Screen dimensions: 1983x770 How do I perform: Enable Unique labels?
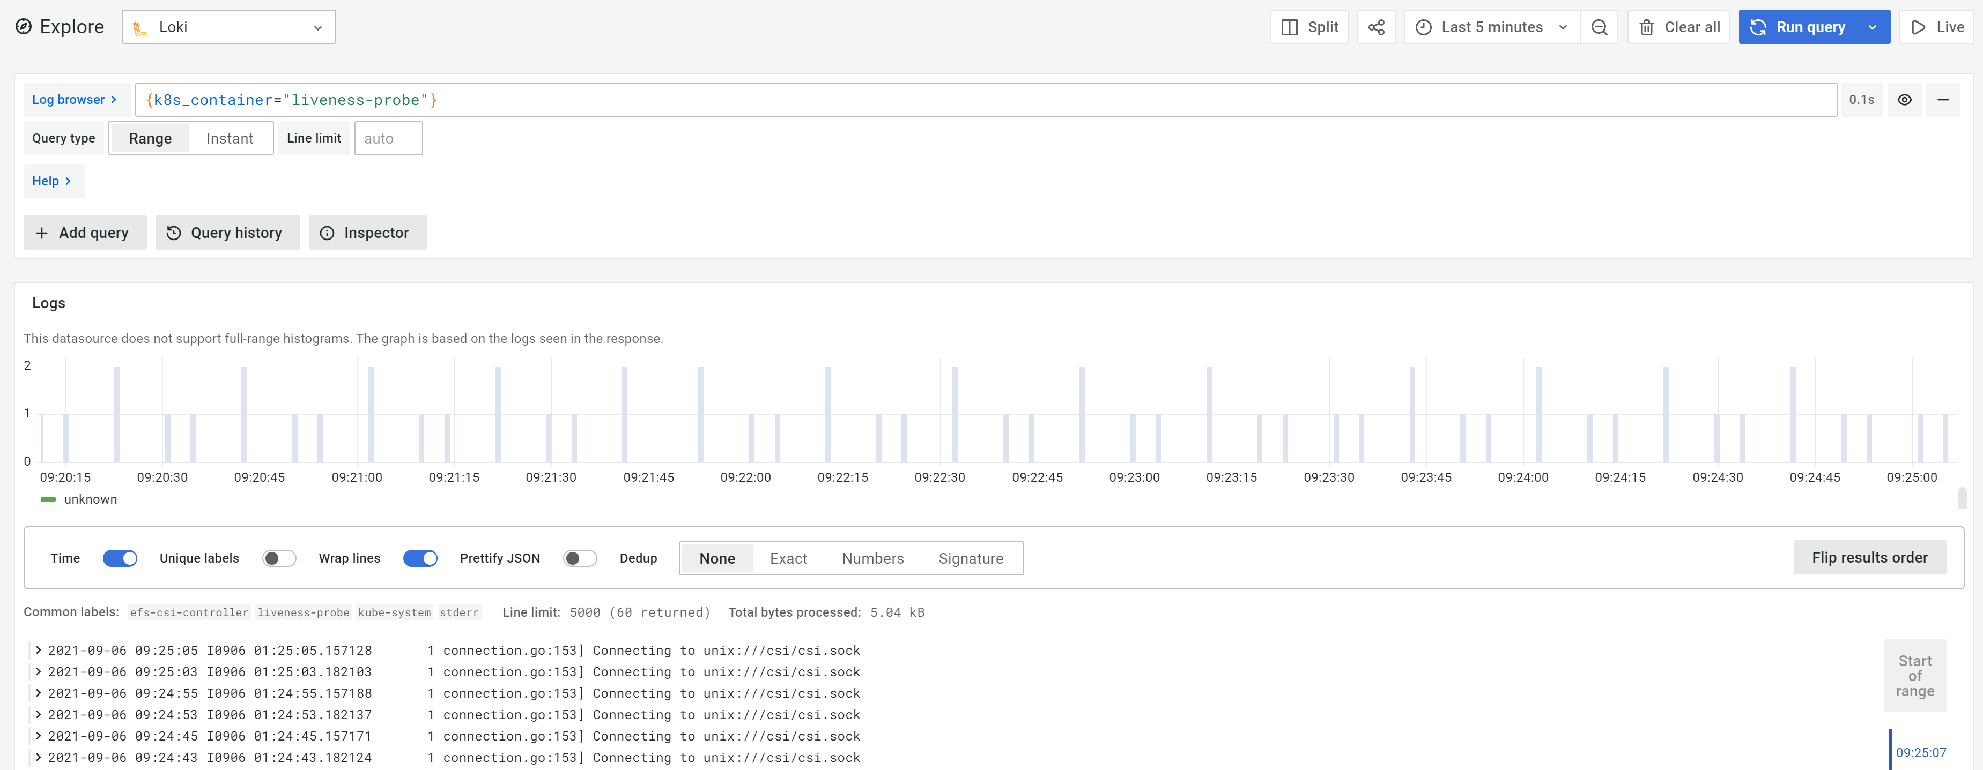click(279, 558)
